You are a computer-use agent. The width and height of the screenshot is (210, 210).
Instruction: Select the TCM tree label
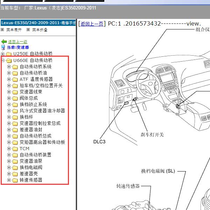click(24, 148)
